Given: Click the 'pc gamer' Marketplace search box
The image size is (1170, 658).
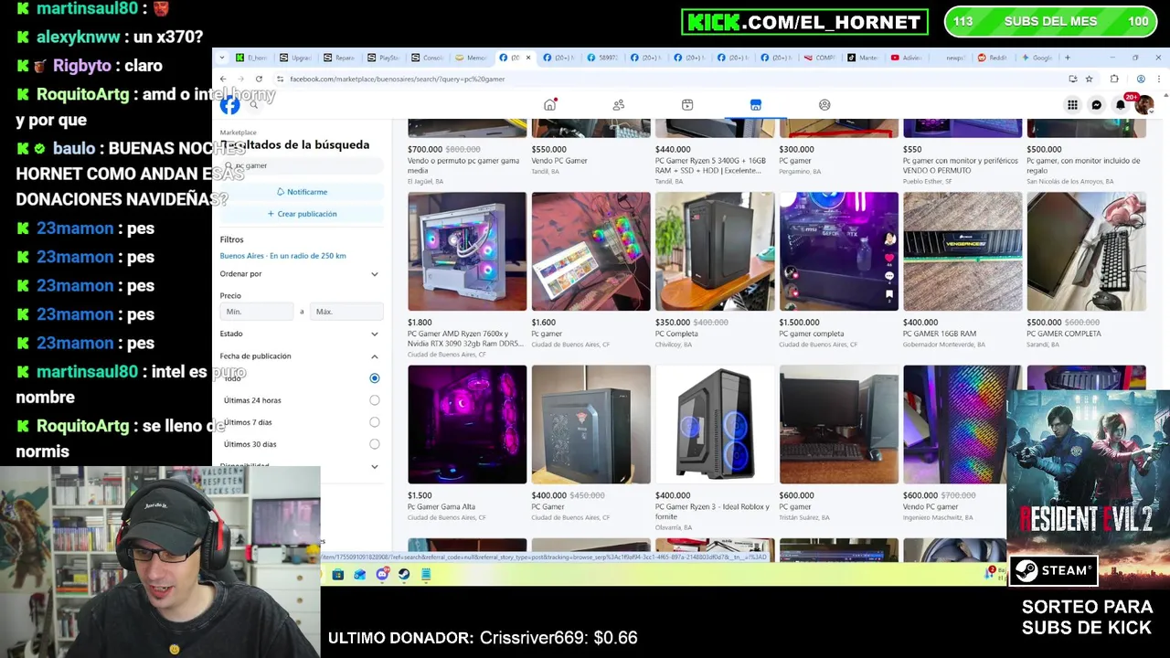Looking at the screenshot, I should 302,165.
